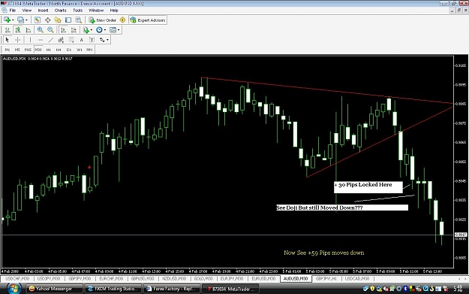Expand the Periods dropdown arrow

click(105, 30)
